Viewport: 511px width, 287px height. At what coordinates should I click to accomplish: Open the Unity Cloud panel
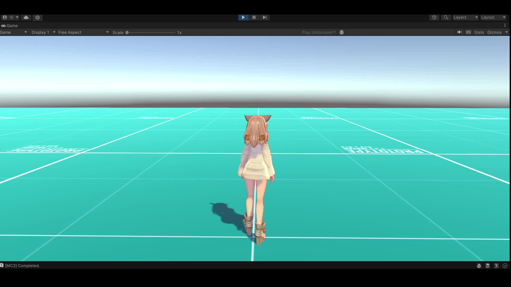click(26, 17)
